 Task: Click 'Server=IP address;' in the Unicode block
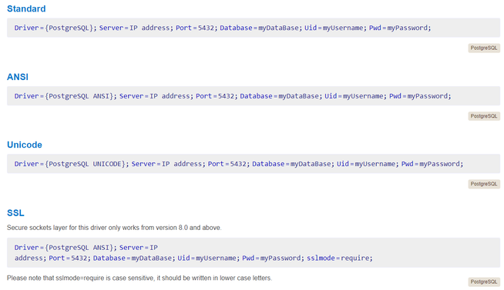pyautogui.click(x=169, y=164)
